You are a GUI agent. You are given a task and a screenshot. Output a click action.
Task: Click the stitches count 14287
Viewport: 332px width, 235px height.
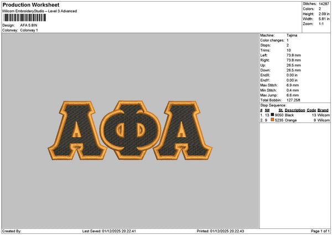pos(324,4)
